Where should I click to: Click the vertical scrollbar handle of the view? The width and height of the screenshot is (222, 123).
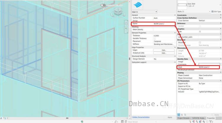(129, 59)
